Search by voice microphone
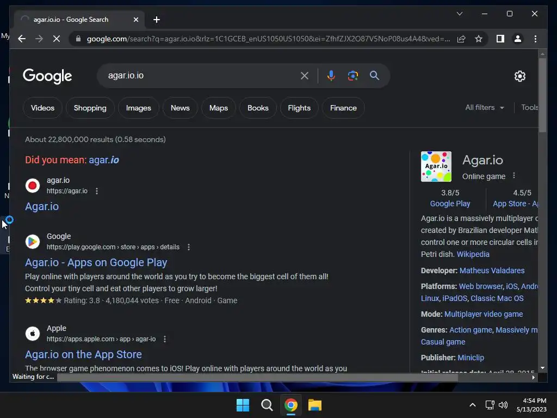 point(331,76)
